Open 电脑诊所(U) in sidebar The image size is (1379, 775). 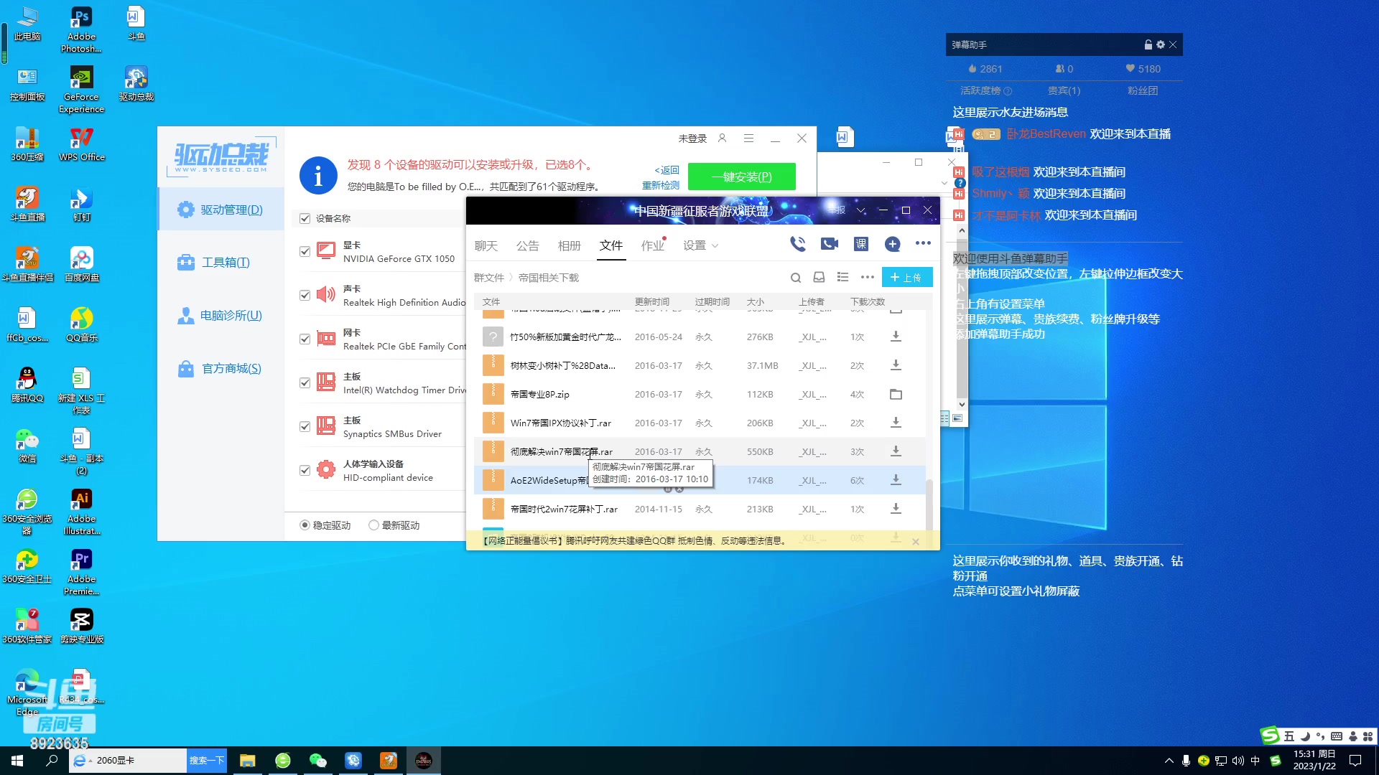(x=220, y=316)
